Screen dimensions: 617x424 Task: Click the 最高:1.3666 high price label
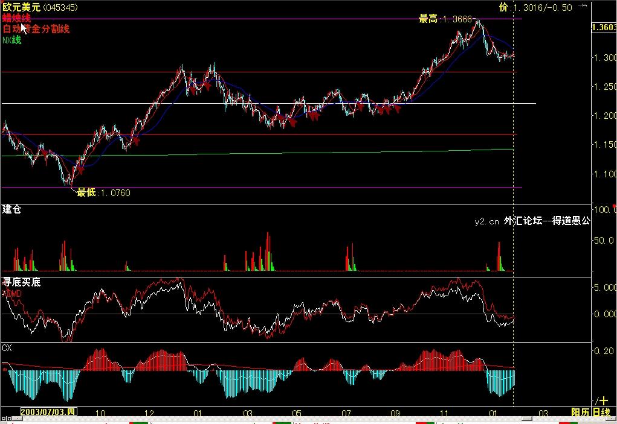[445, 19]
